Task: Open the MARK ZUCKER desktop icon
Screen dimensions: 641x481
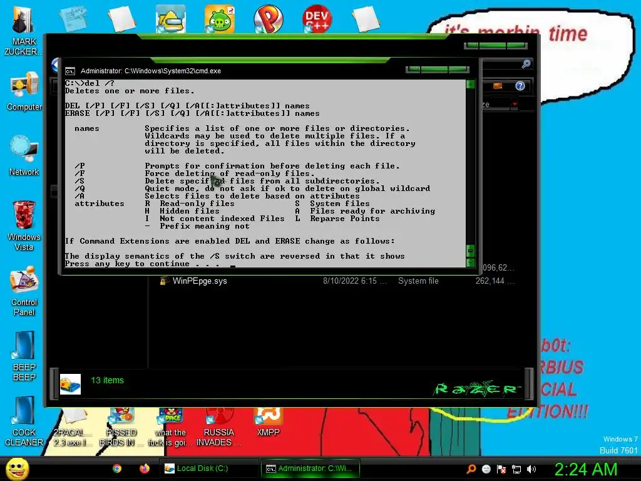Action: 23,29
